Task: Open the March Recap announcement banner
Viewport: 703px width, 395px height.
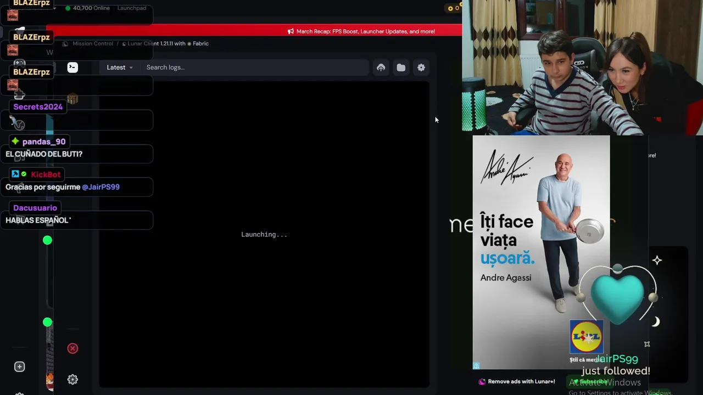Action: tap(361, 31)
